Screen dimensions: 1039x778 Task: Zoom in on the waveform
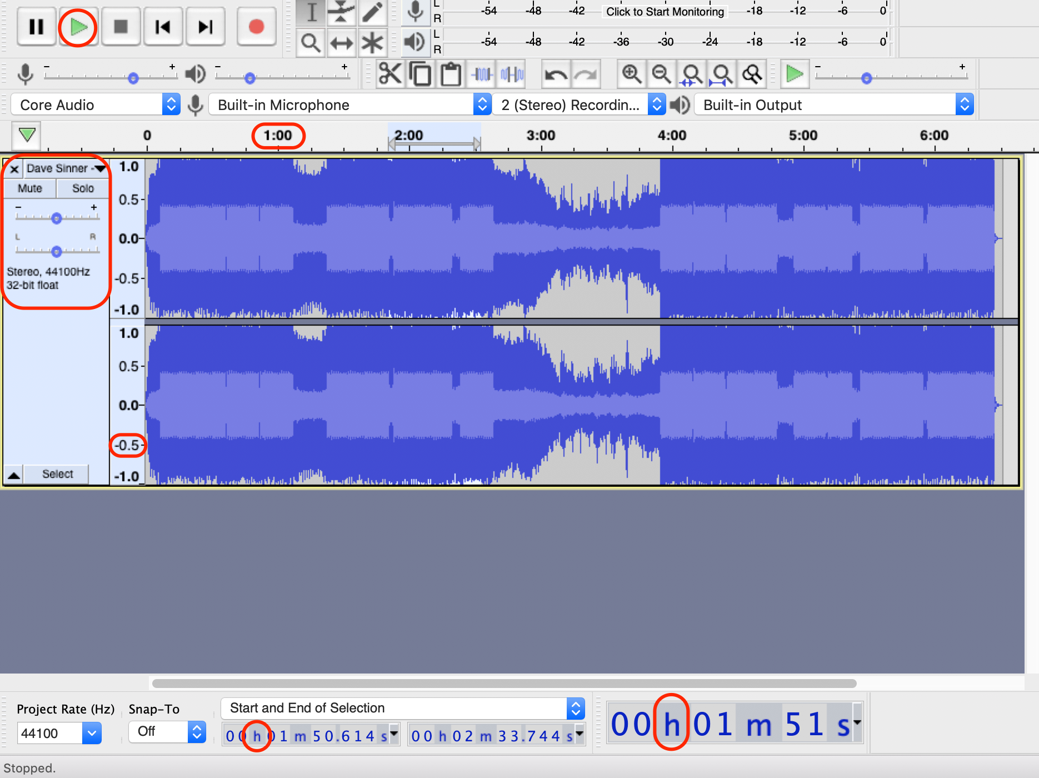631,73
